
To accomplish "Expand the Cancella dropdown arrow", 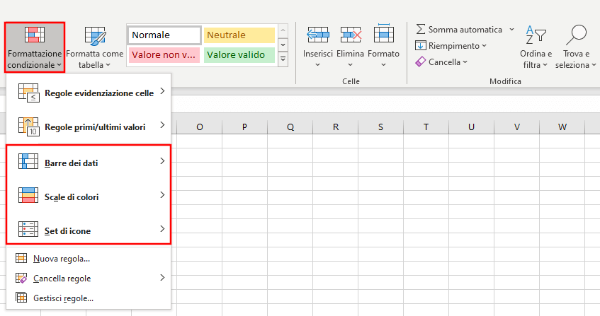I will pos(465,62).
